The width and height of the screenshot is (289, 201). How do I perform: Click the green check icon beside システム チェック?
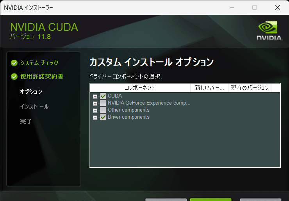coord(14,63)
